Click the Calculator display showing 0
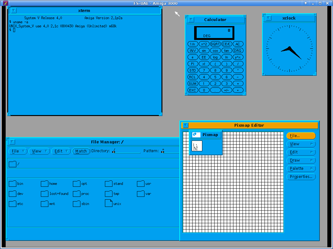Screen dimensions: 333x249 point(214,33)
